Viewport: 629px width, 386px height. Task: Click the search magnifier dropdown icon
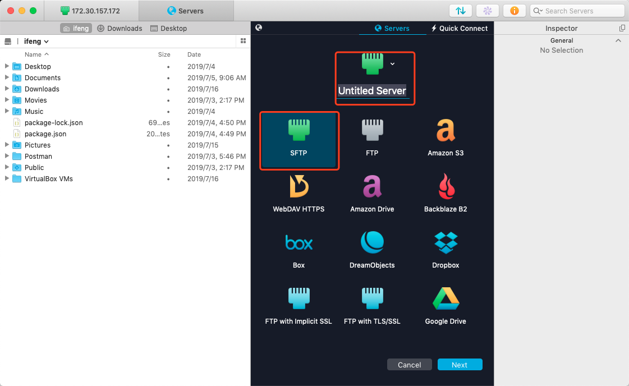click(538, 11)
